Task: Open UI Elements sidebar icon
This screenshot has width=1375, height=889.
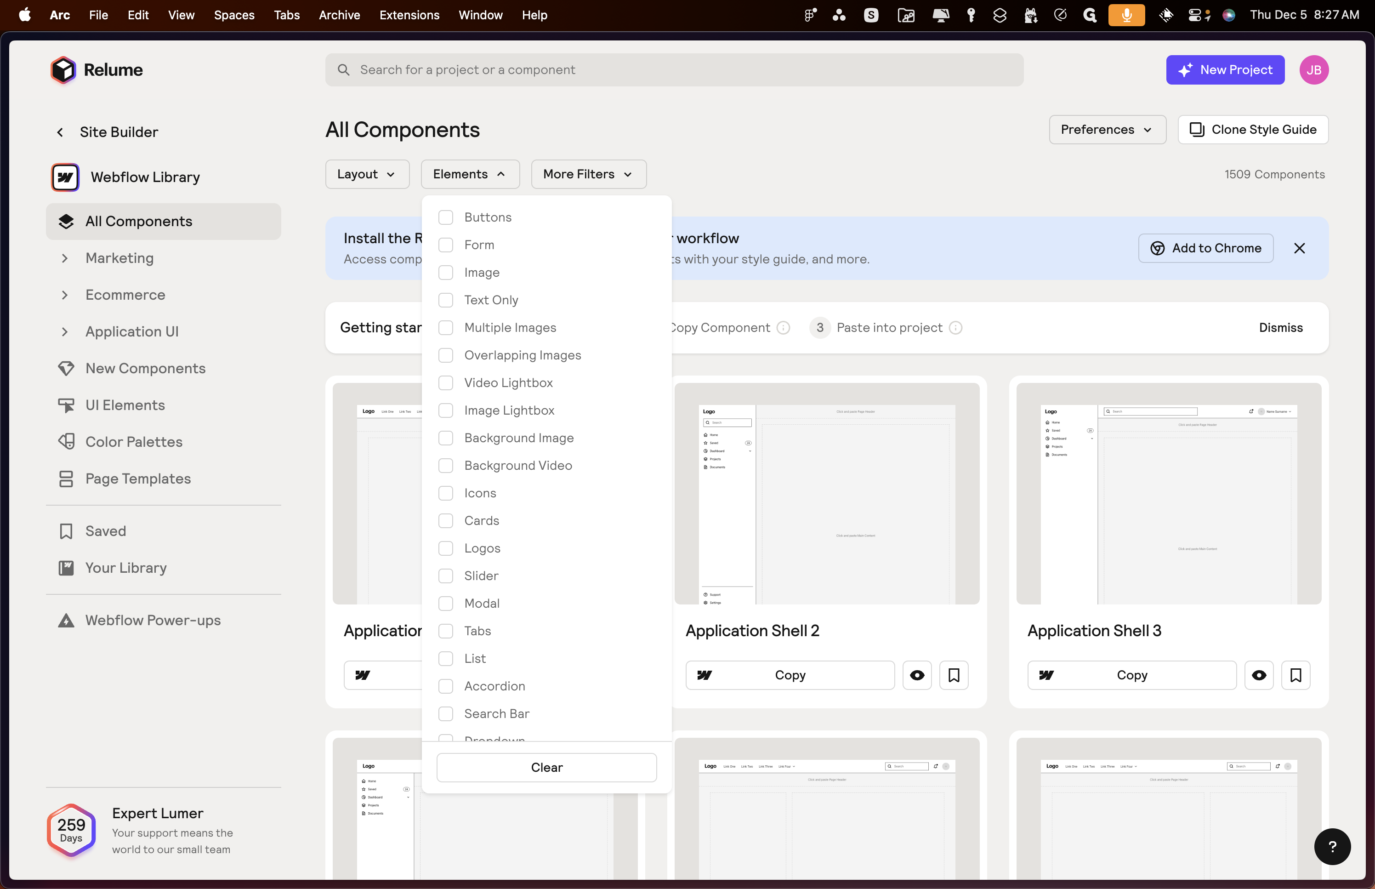Action: tap(66, 405)
